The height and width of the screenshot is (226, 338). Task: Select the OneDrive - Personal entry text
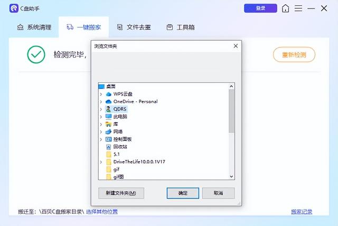click(136, 101)
